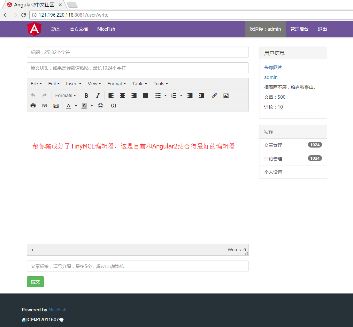Insert a hyperlink with chain icon
The image size is (353, 327).
click(214, 95)
